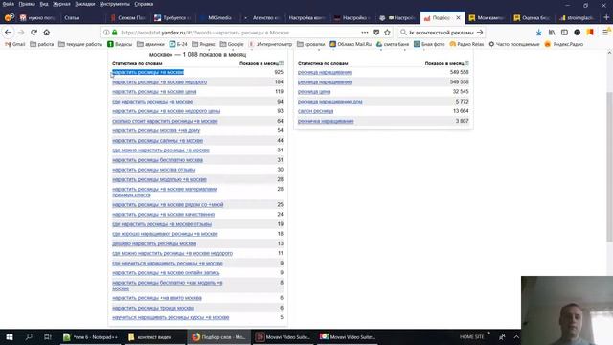Open the browser home page
Viewport: 613px width, 345px height.
coord(47,33)
